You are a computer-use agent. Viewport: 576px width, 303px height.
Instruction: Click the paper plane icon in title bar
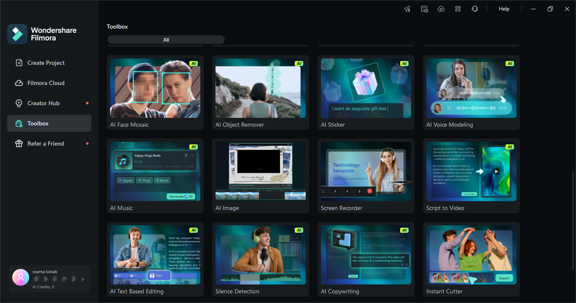coord(407,9)
